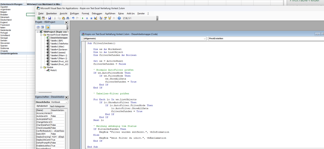The height and width of the screenshot is (149, 324).
Task: Run the macro with green play icon
Action: click(83, 18)
